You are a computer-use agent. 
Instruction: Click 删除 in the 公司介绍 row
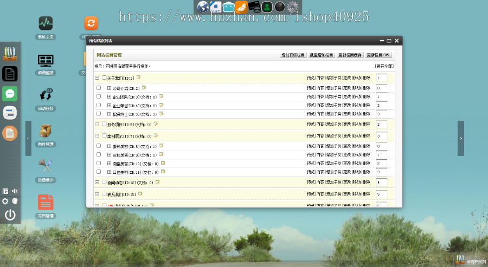coord(367,88)
